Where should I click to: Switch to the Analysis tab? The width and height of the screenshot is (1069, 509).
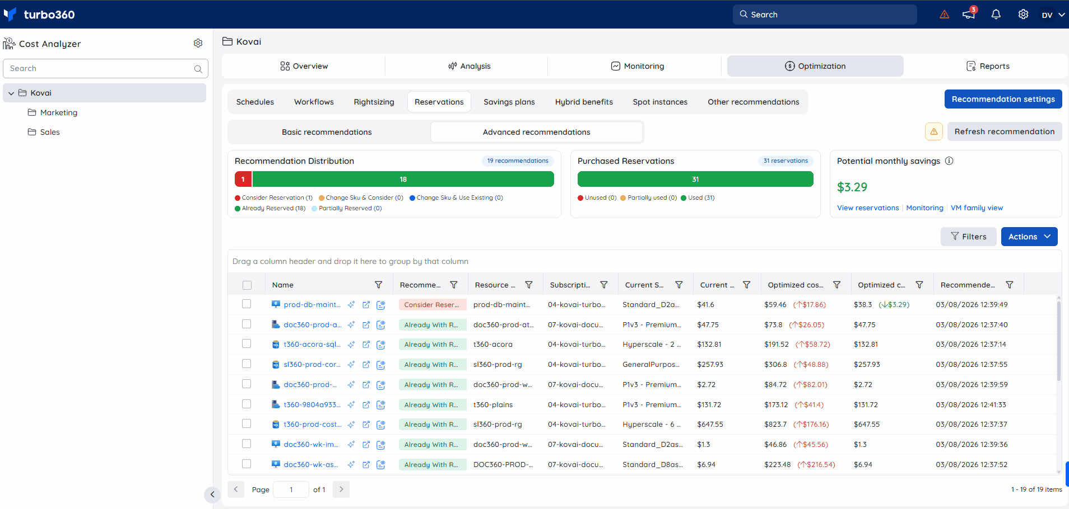469,66
